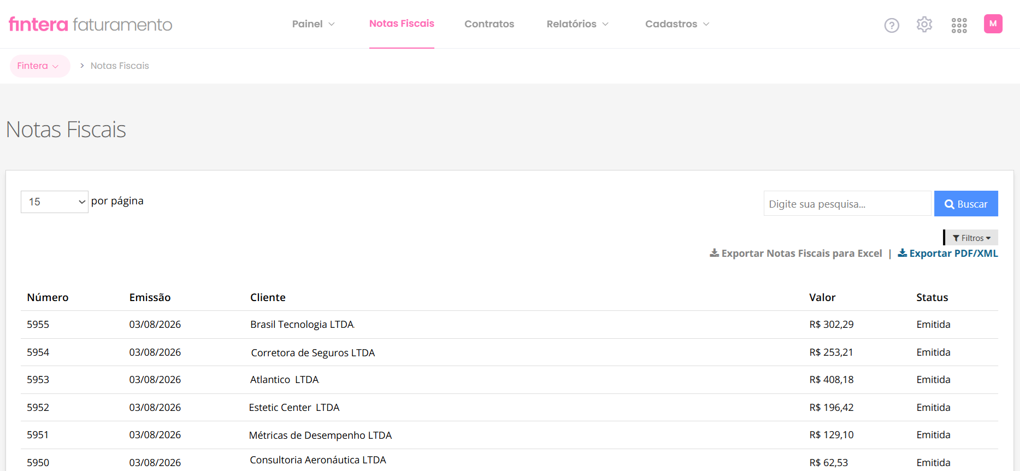
Task: Select client Corretora de Seguros LTDA
Action: pos(313,353)
